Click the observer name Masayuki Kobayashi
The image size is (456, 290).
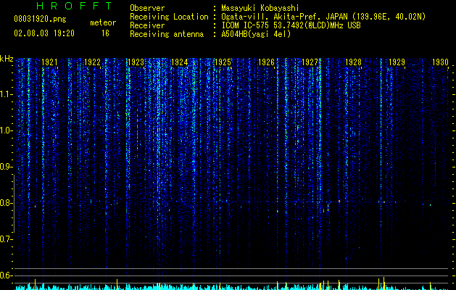tap(260, 8)
